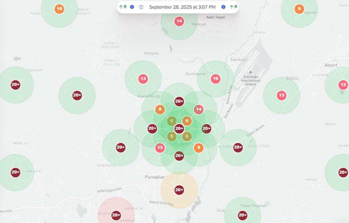Select the 20+ marker on the yellow circle
The height and width of the screenshot is (223, 349).
[179, 190]
